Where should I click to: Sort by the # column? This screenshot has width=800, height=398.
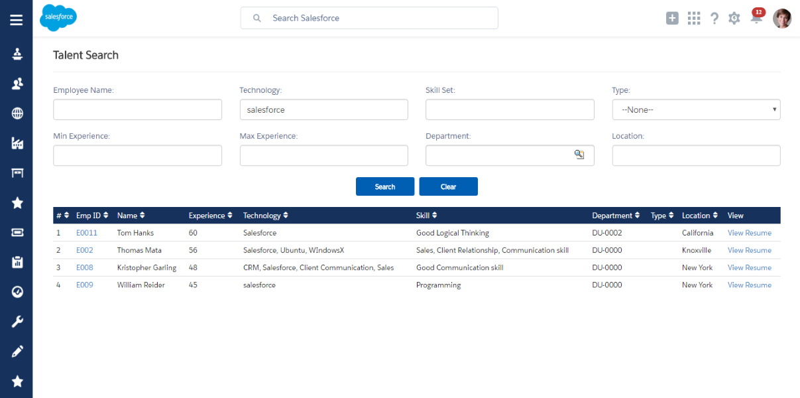pyautogui.click(x=63, y=216)
